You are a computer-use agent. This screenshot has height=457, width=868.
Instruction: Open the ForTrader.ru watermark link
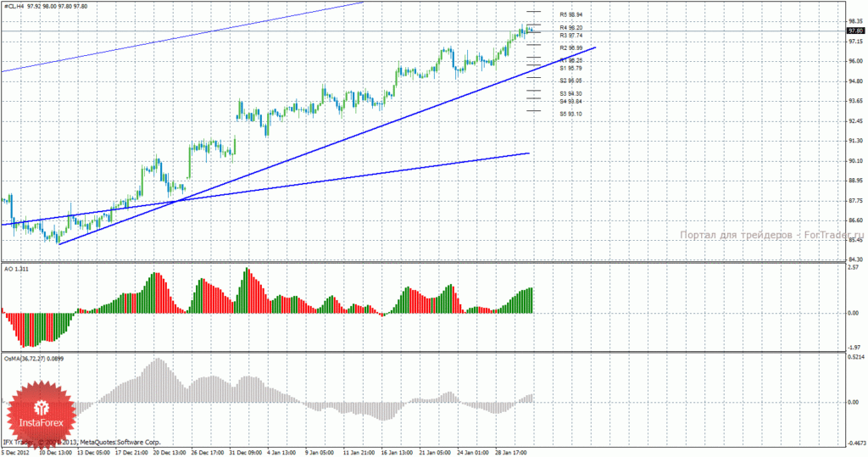[771, 235]
